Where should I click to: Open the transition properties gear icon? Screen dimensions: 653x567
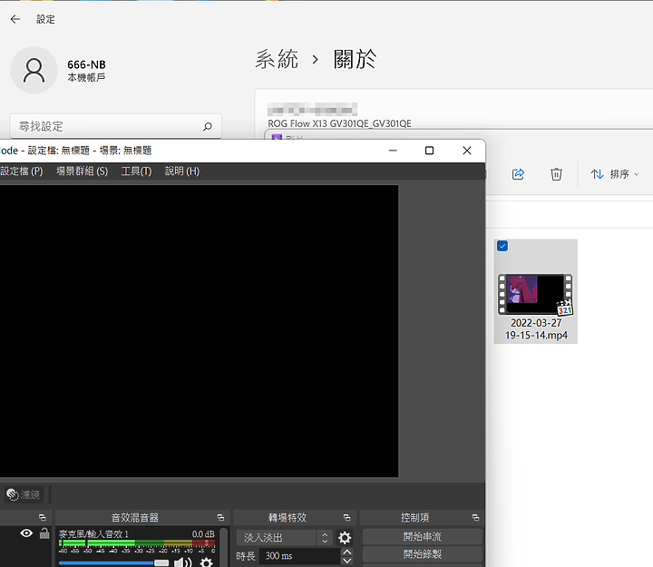tap(345, 538)
